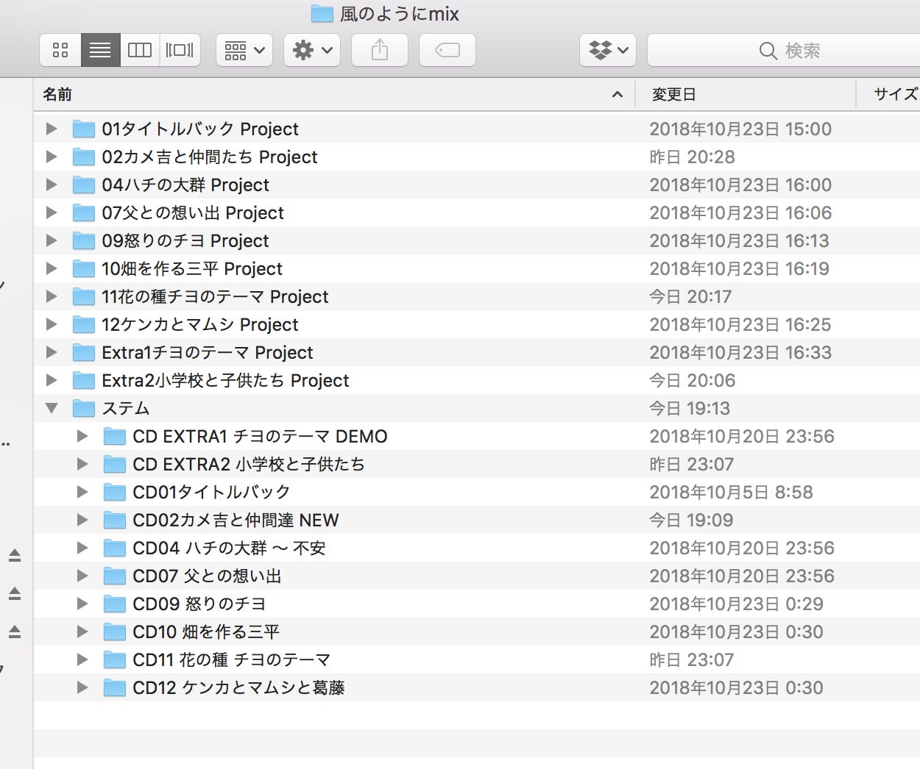Click folder icon of CD09 怒りのチヨ

[x=115, y=604]
